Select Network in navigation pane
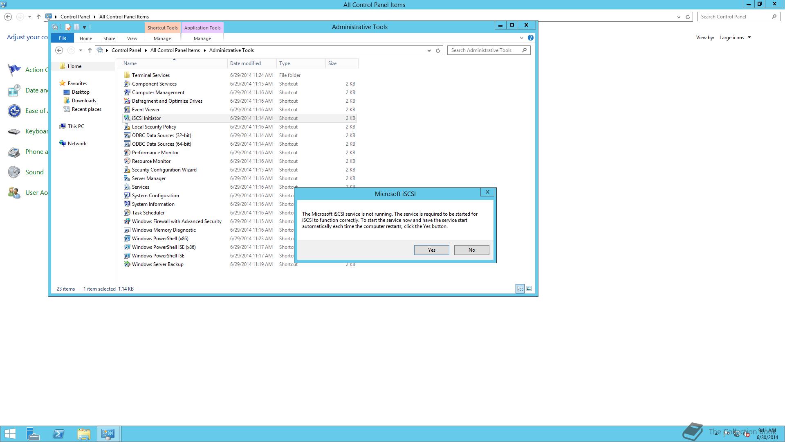 pyautogui.click(x=77, y=144)
